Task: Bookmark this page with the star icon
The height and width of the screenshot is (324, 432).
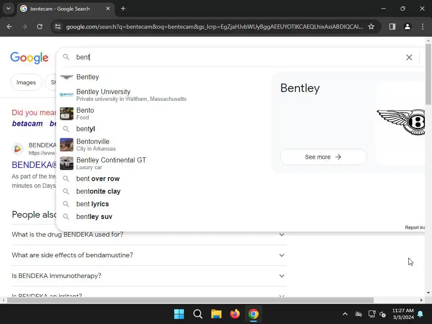Action: click(371, 27)
